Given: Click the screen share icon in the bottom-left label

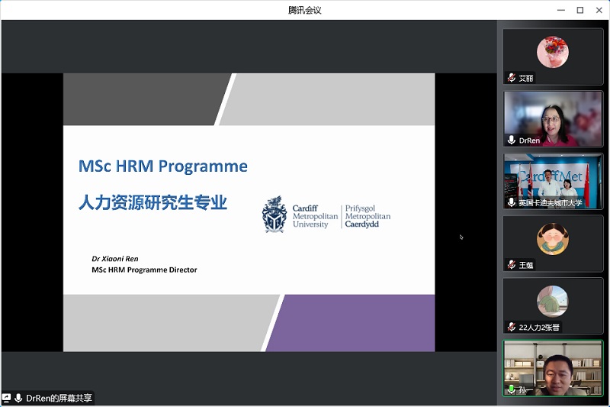Looking at the screenshot, I should pyautogui.click(x=7, y=398).
